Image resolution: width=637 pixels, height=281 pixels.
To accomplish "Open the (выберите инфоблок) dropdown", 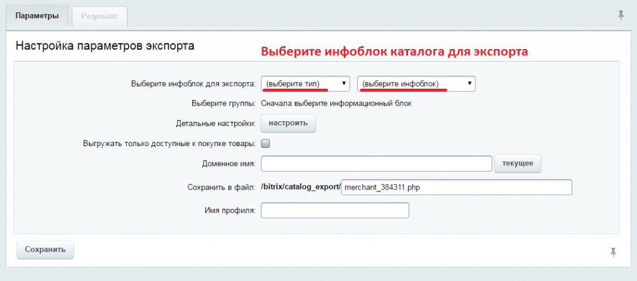I will 416,84.
